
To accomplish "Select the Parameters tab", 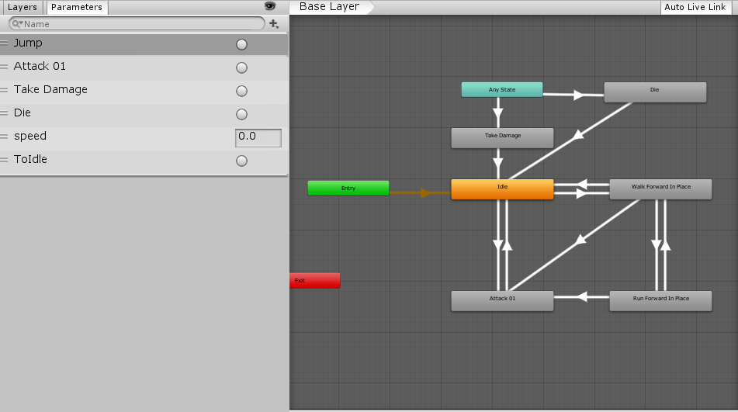I will click(x=76, y=7).
